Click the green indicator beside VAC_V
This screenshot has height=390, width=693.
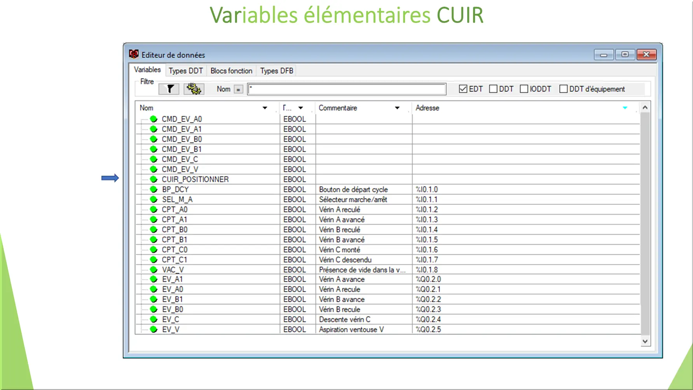pos(153,269)
